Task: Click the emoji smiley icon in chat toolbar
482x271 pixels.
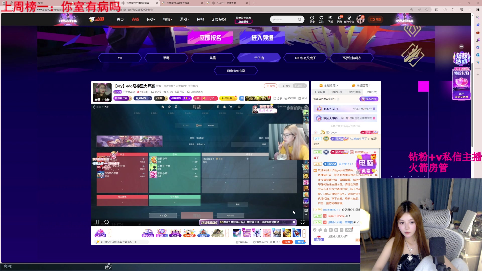Action: click(x=315, y=230)
